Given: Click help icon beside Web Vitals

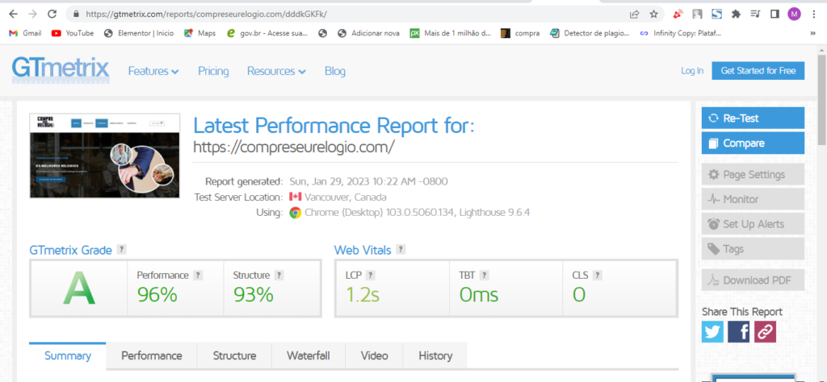Looking at the screenshot, I should click(x=401, y=250).
